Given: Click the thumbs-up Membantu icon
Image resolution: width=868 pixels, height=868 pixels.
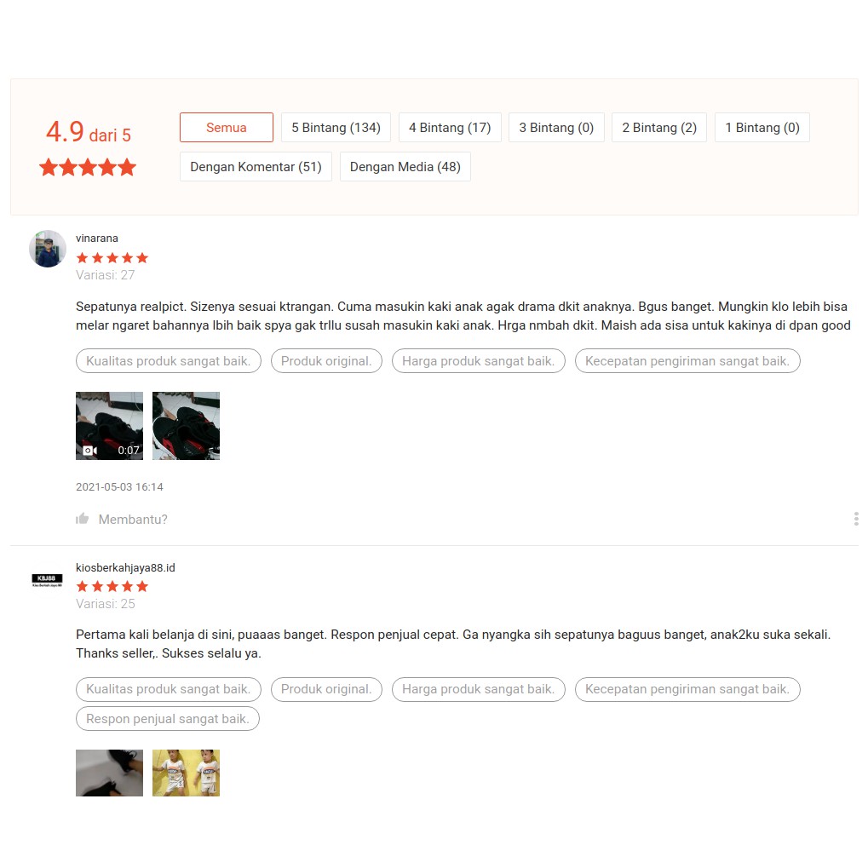Looking at the screenshot, I should pyautogui.click(x=82, y=519).
